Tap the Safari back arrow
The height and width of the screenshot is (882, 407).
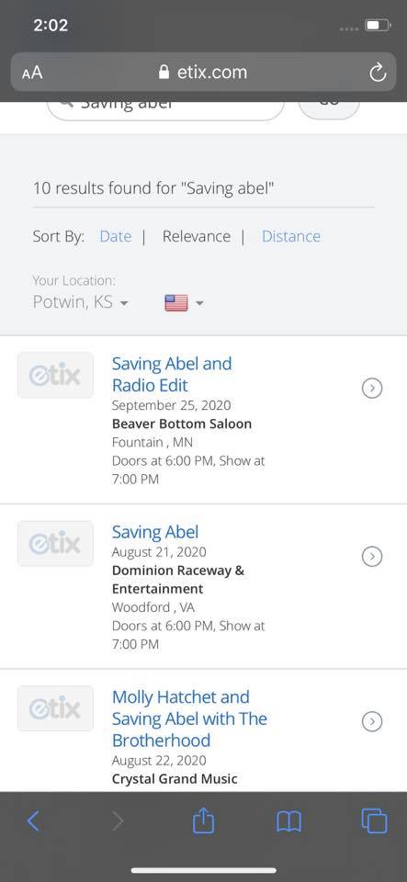click(x=33, y=821)
